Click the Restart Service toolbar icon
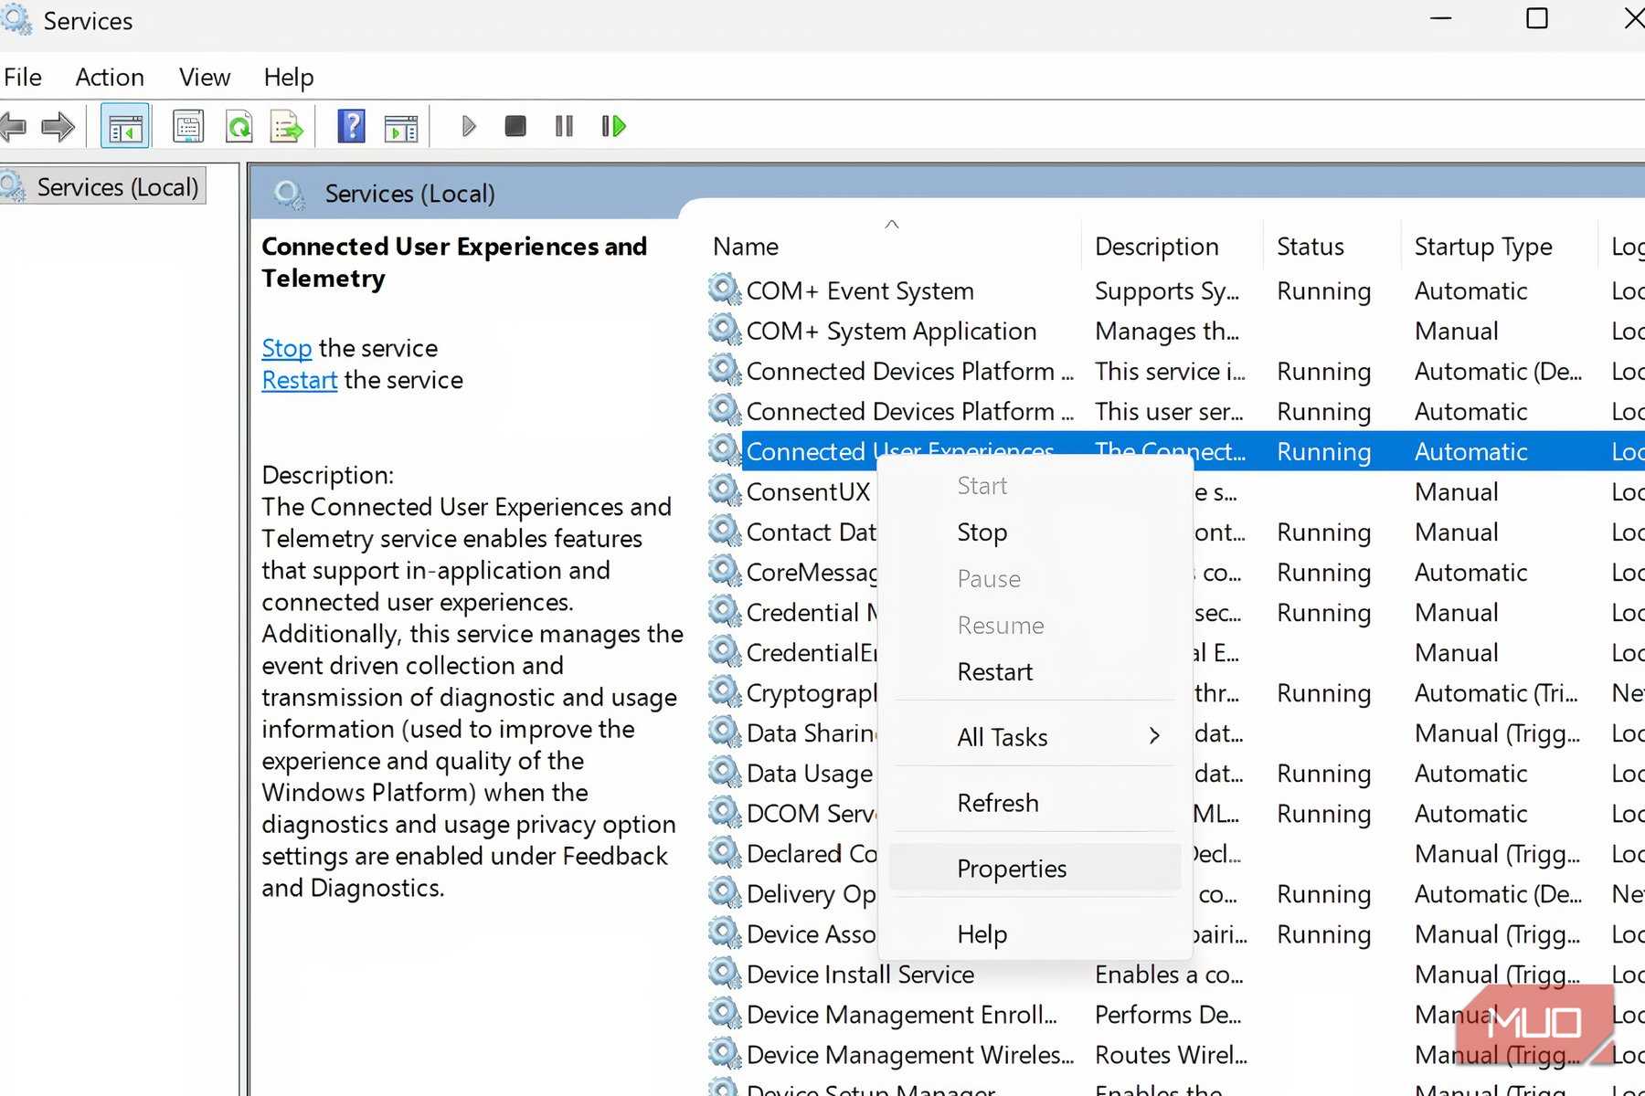The height and width of the screenshot is (1096, 1645). (x=613, y=125)
